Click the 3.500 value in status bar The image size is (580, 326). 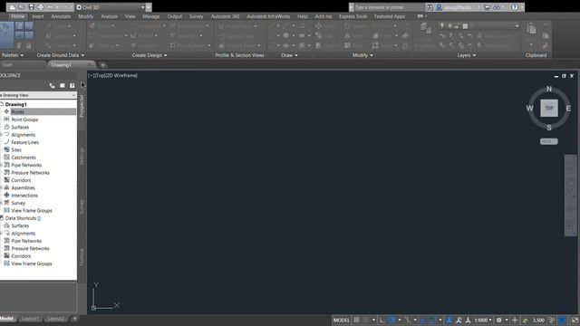pos(538,320)
